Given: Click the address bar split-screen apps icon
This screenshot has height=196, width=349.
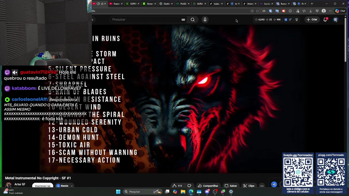Looking at the screenshot, I should click(x=252, y=11).
